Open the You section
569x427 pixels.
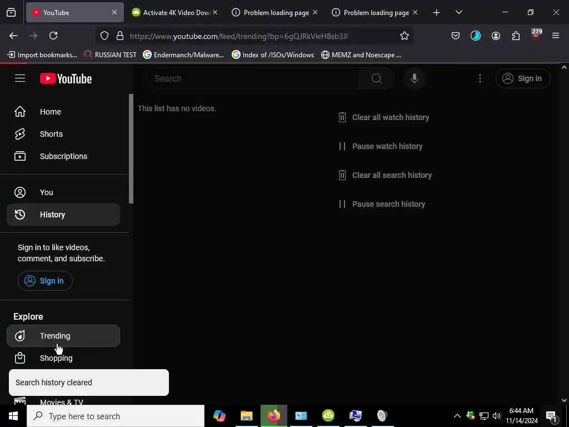pyautogui.click(x=63, y=192)
